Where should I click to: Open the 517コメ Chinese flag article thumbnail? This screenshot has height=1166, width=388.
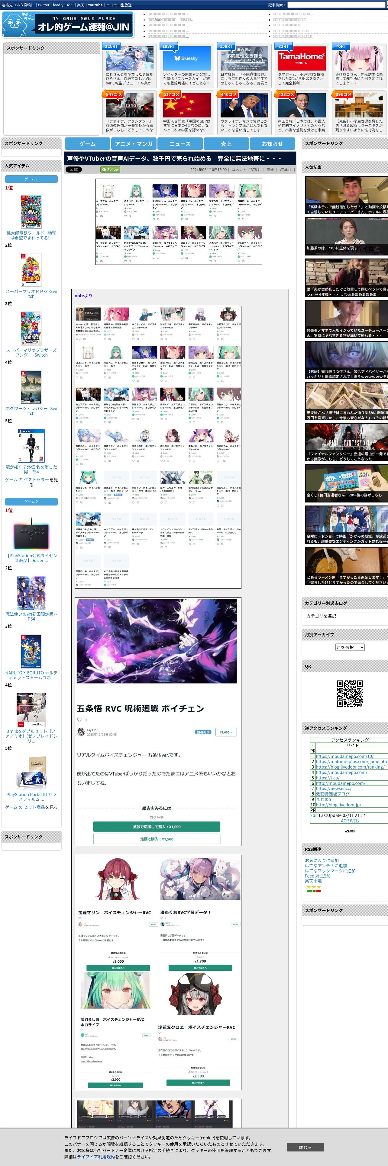click(186, 105)
